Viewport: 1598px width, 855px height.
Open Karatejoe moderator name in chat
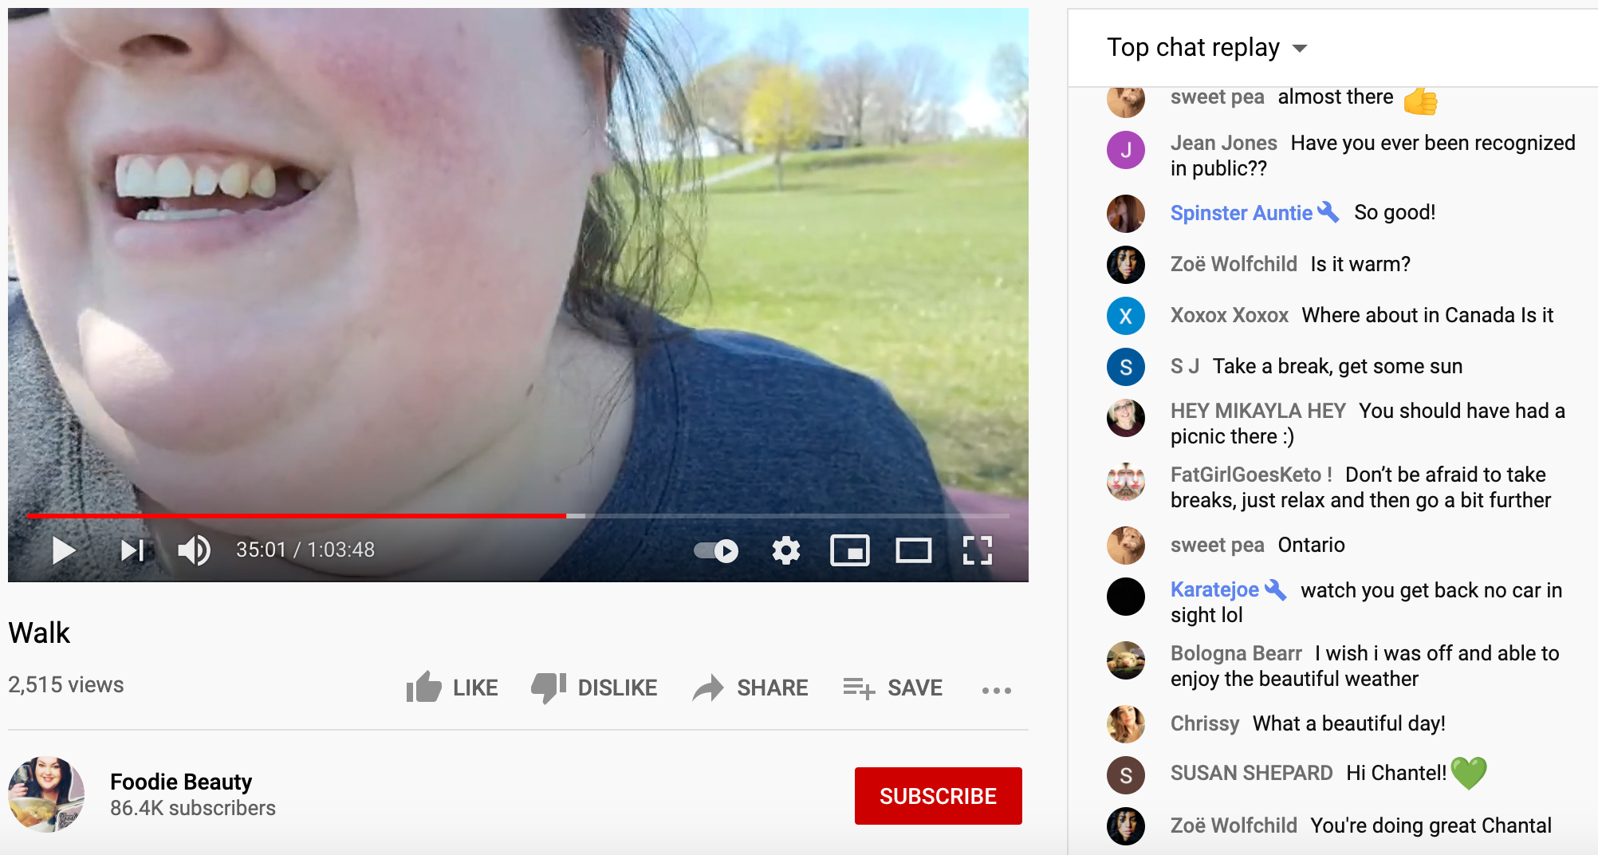tap(1214, 589)
